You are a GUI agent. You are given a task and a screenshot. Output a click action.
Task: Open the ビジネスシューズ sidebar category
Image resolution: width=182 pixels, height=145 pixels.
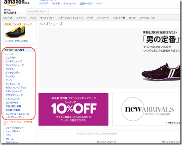pyautogui.click(x=14, y=61)
